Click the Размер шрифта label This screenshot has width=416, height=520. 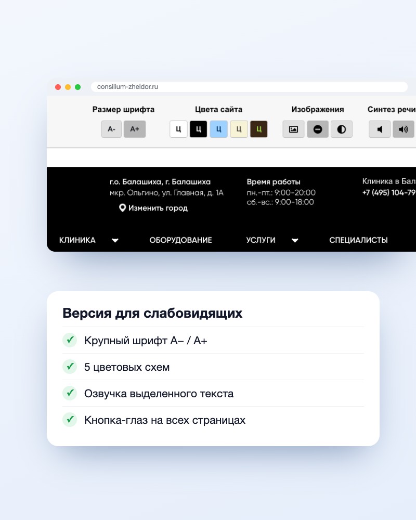(123, 109)
